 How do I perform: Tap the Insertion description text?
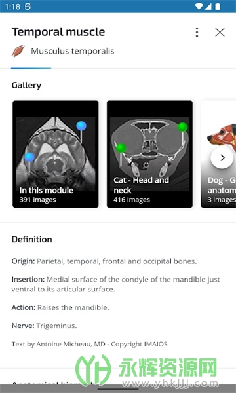point(116,284)
